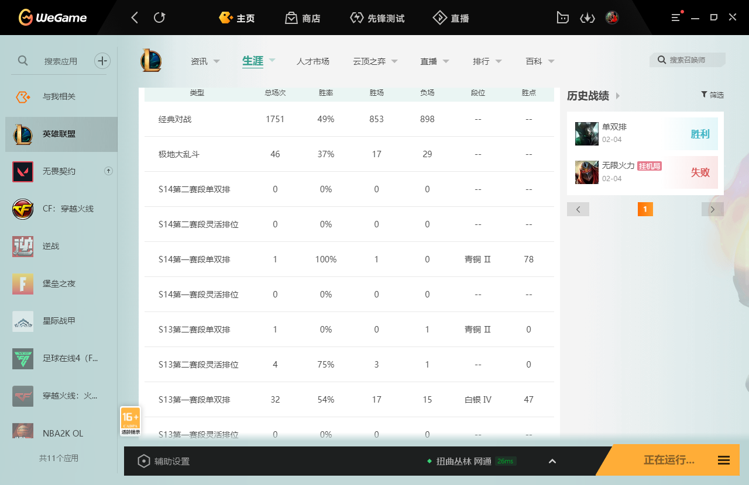Image resolution: width=749 pixels, height=485 pixels.
Task: Add an application with the plus icon
Action: (x=102, y=60)
